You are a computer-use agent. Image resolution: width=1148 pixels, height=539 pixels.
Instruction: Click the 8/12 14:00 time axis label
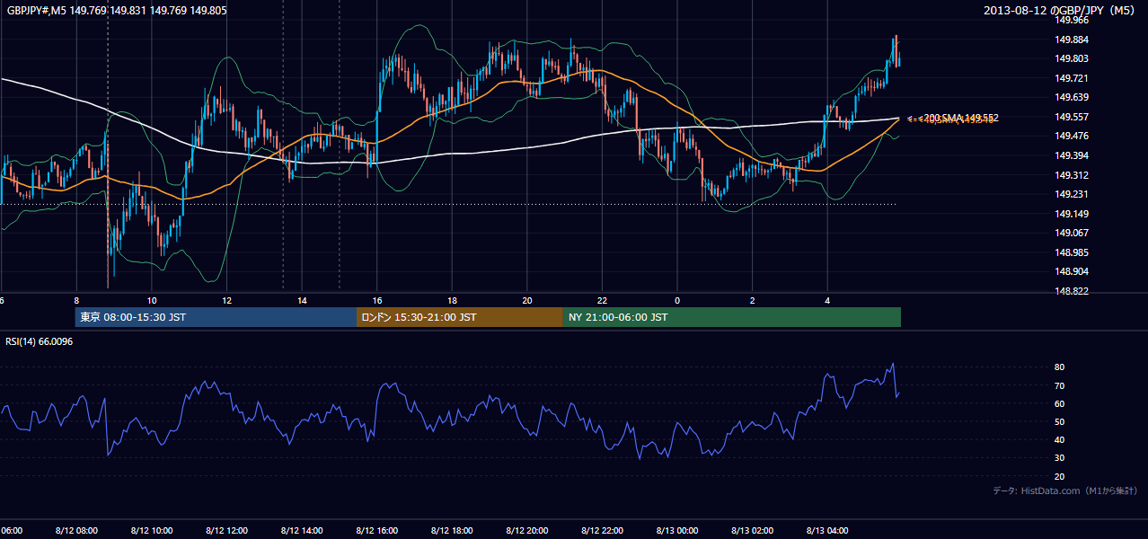pos(301,531)
